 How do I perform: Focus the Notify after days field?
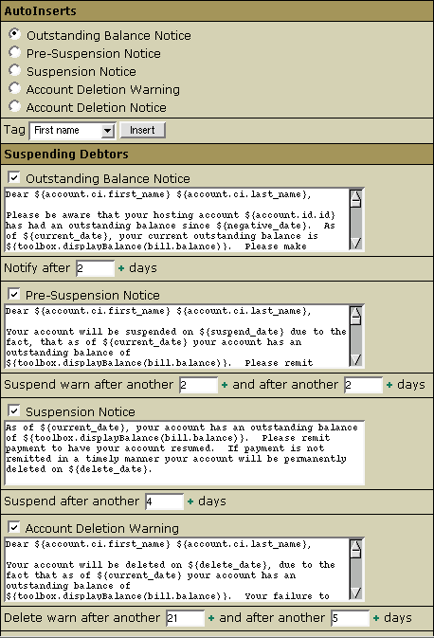(x=95, y=268)
